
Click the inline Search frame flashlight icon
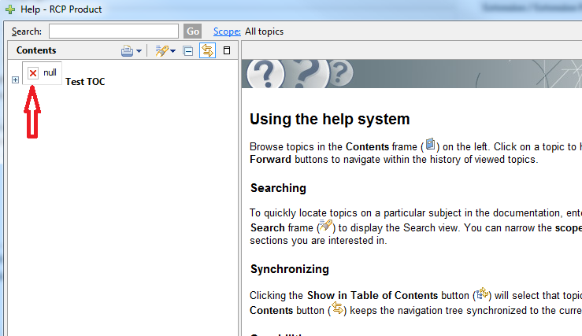coord(325,225)
